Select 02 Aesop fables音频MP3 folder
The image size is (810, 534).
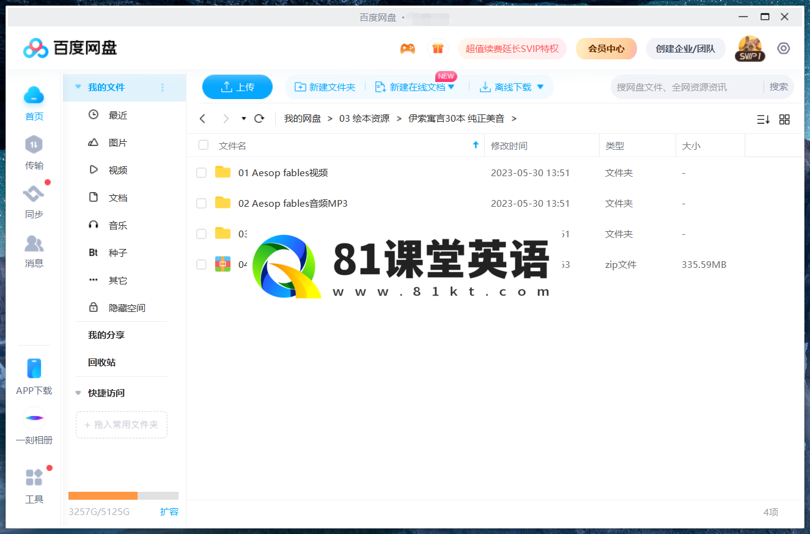(293, 204)
